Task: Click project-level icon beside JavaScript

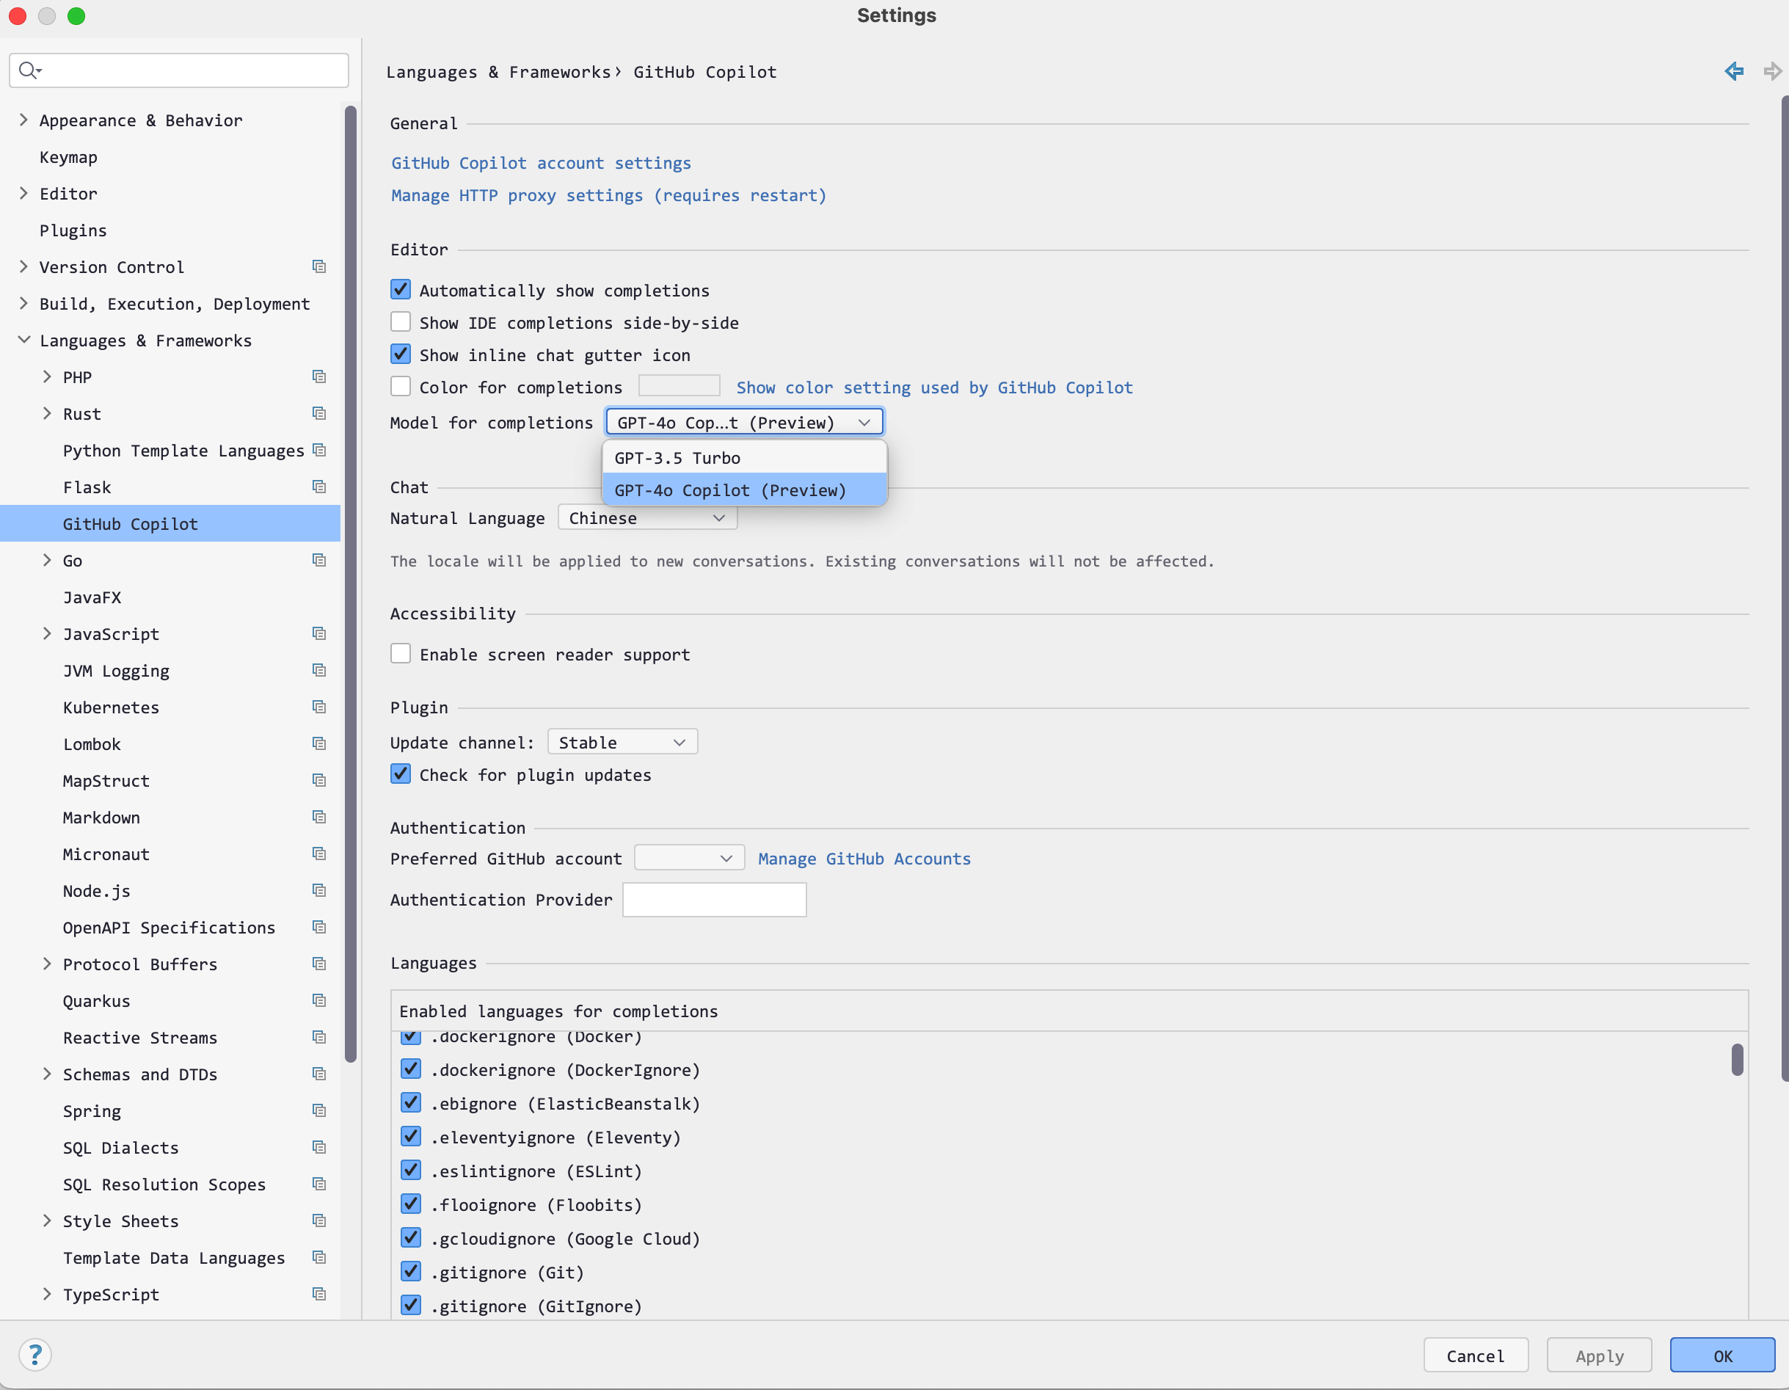Action: coord(319,634)
